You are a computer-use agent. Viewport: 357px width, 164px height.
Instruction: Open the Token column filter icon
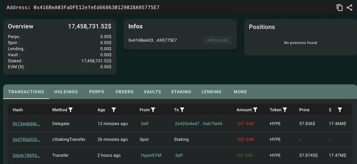285,110
